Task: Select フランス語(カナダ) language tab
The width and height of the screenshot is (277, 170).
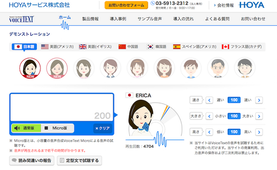Action: 242,47
